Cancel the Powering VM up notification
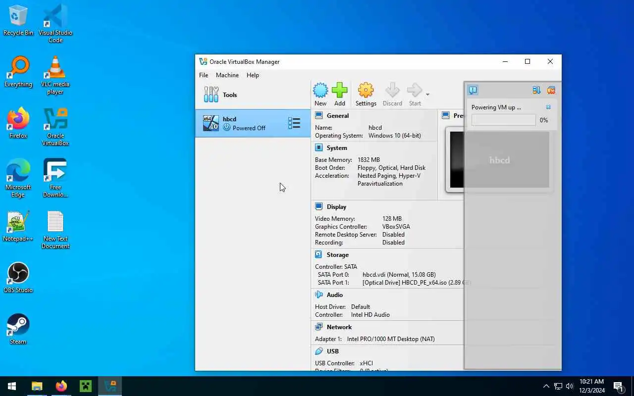 click(x=548, y=107)
